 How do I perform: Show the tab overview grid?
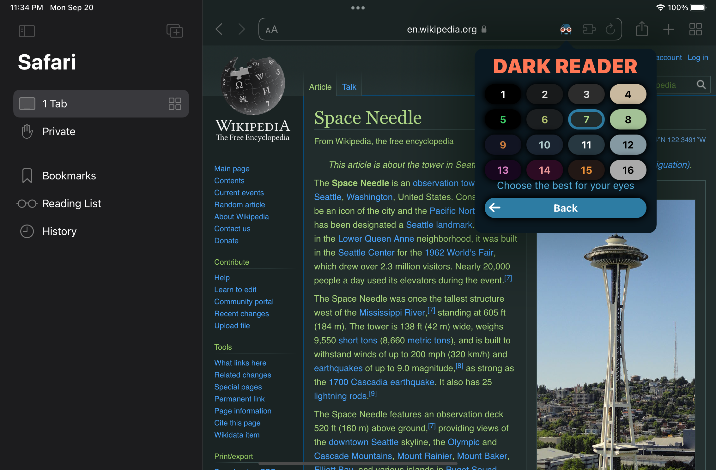coord(695,29)
